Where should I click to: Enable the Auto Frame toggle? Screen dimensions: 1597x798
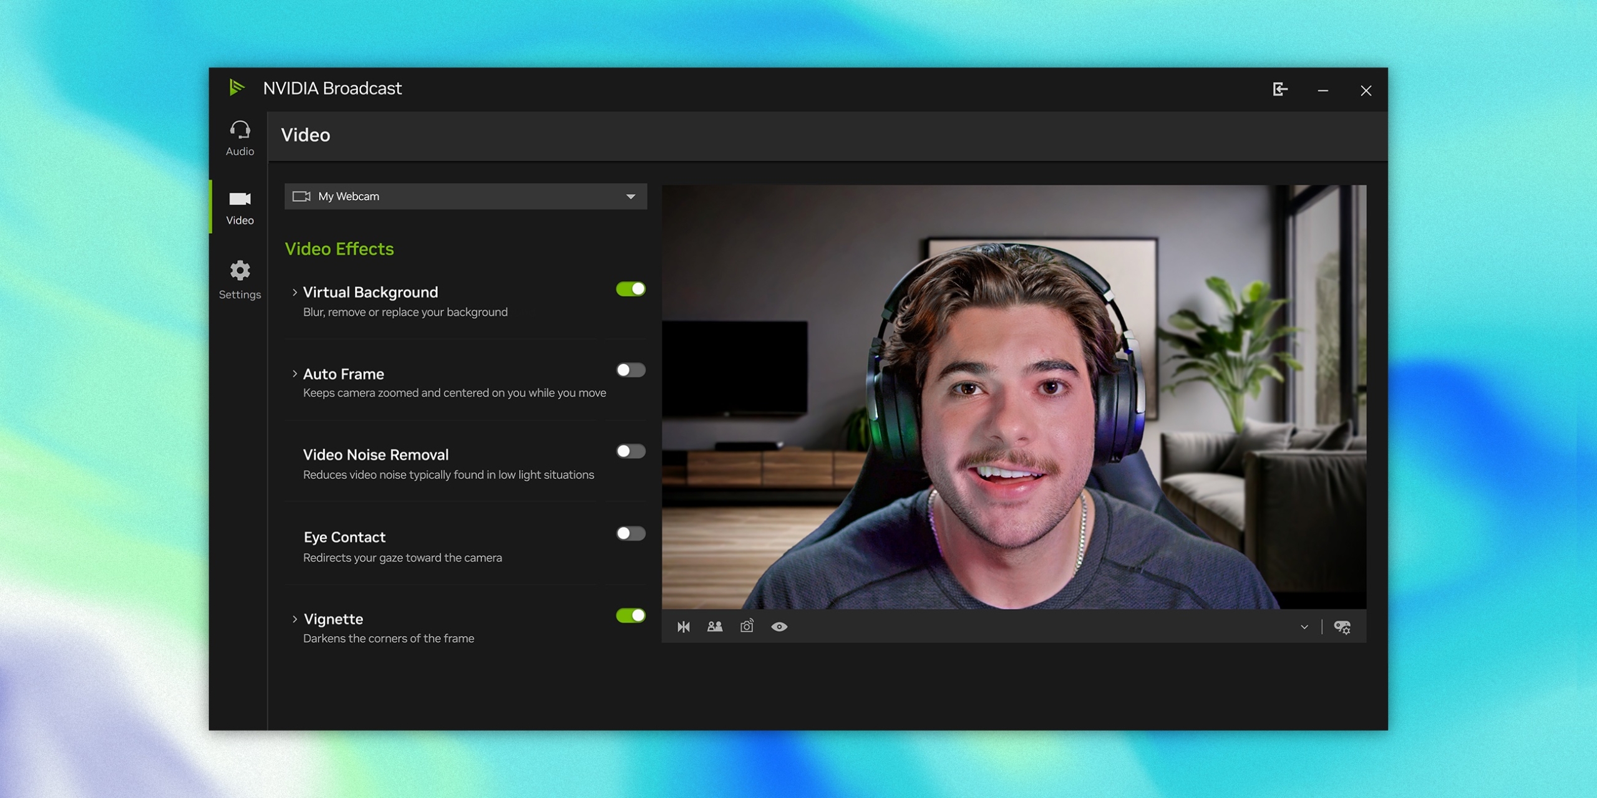pos(631,370)
